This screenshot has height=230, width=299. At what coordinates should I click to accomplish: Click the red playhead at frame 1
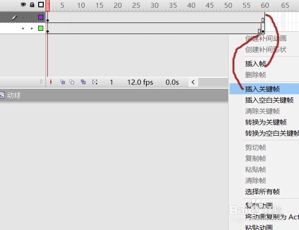(48, 6)
